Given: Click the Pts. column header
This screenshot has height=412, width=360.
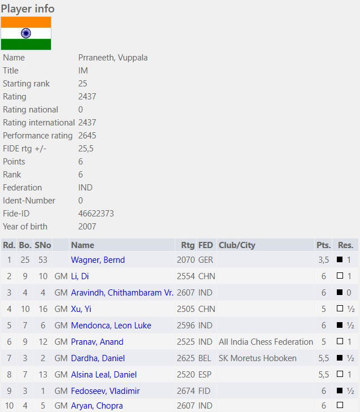Looking at the screenshot, I should pyautogui.click(x=323, y=245).
